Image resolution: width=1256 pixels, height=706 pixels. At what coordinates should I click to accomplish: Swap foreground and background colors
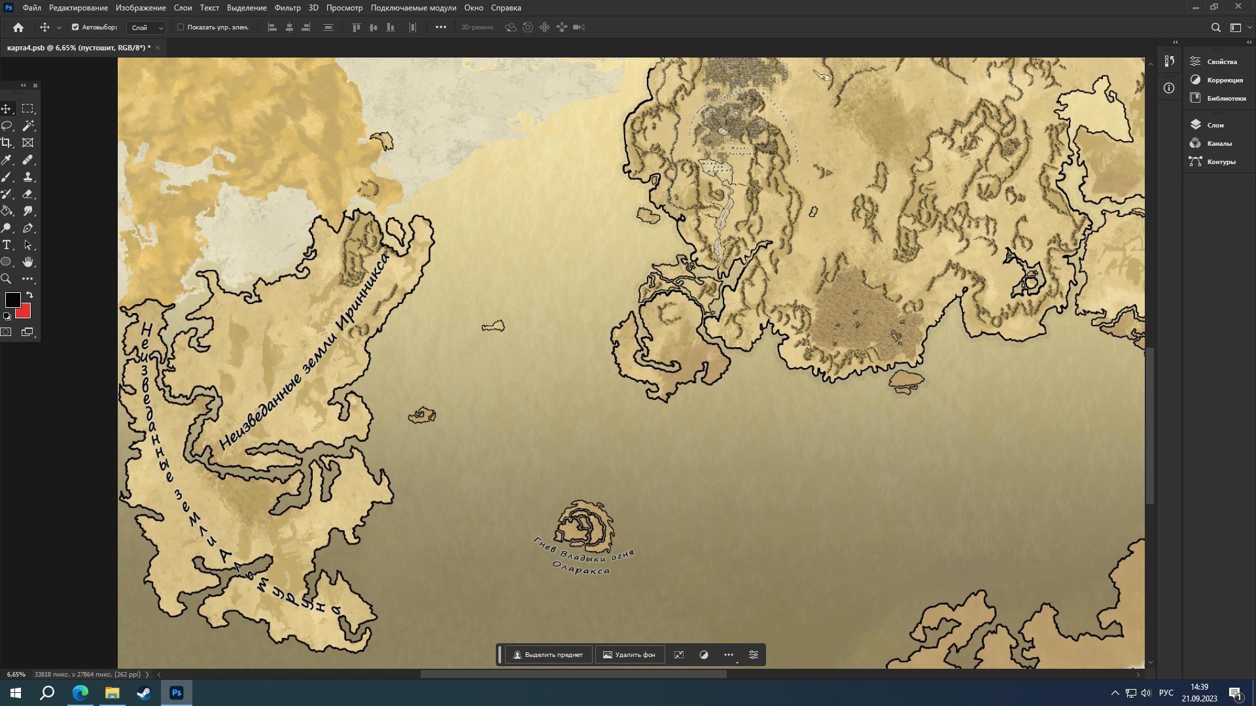click(x=29, y=295)
